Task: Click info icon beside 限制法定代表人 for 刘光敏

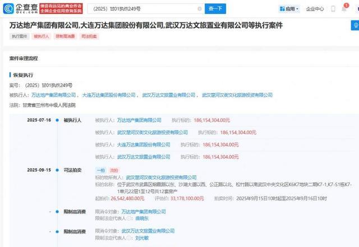Action: pyautogui.click(x=130, y=238)
